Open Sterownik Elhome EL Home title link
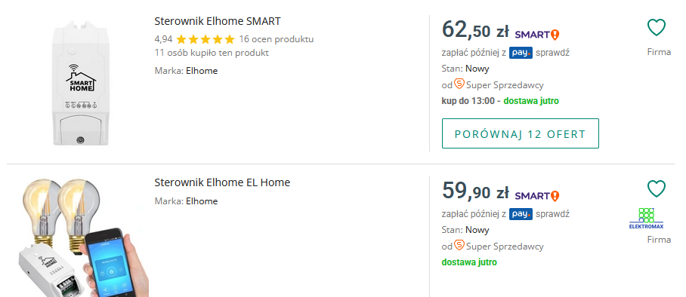The image size is (686, 297). (x=222, y=182)
